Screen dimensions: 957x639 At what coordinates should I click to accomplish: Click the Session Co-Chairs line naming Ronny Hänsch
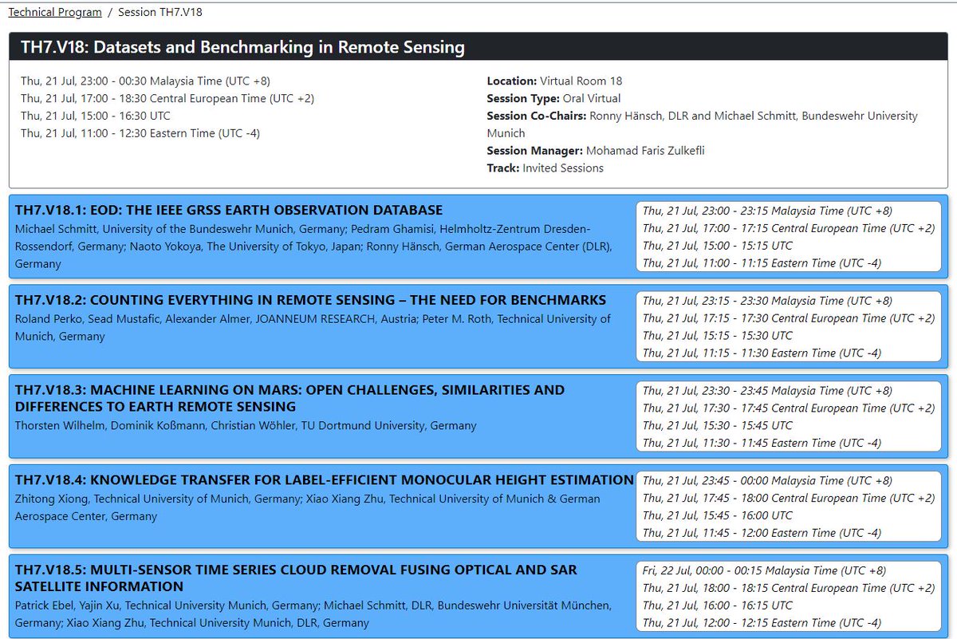coord(702,124)
